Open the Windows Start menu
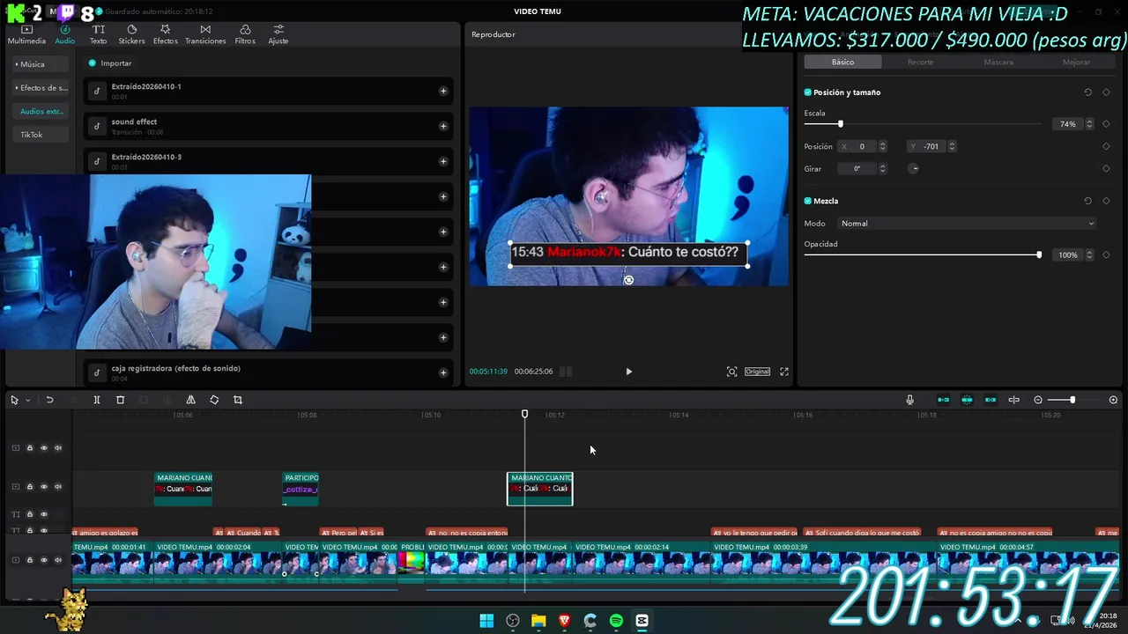The image size is (1128, 634). 486,621
